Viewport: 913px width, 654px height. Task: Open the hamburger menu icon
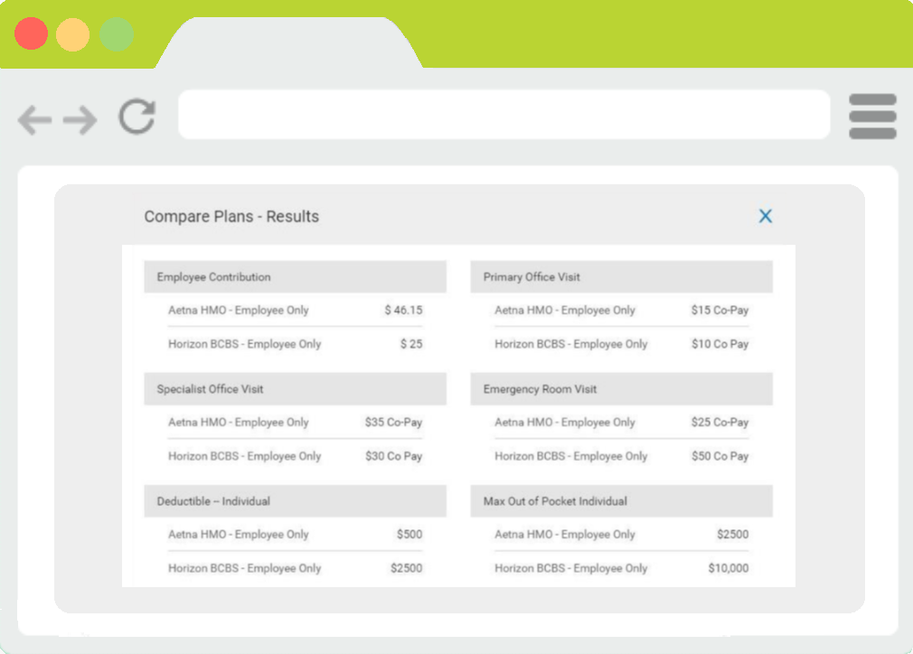coord(872,117)
